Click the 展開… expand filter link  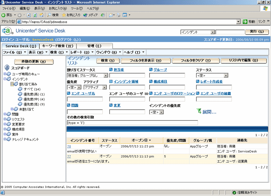point(209,112)
